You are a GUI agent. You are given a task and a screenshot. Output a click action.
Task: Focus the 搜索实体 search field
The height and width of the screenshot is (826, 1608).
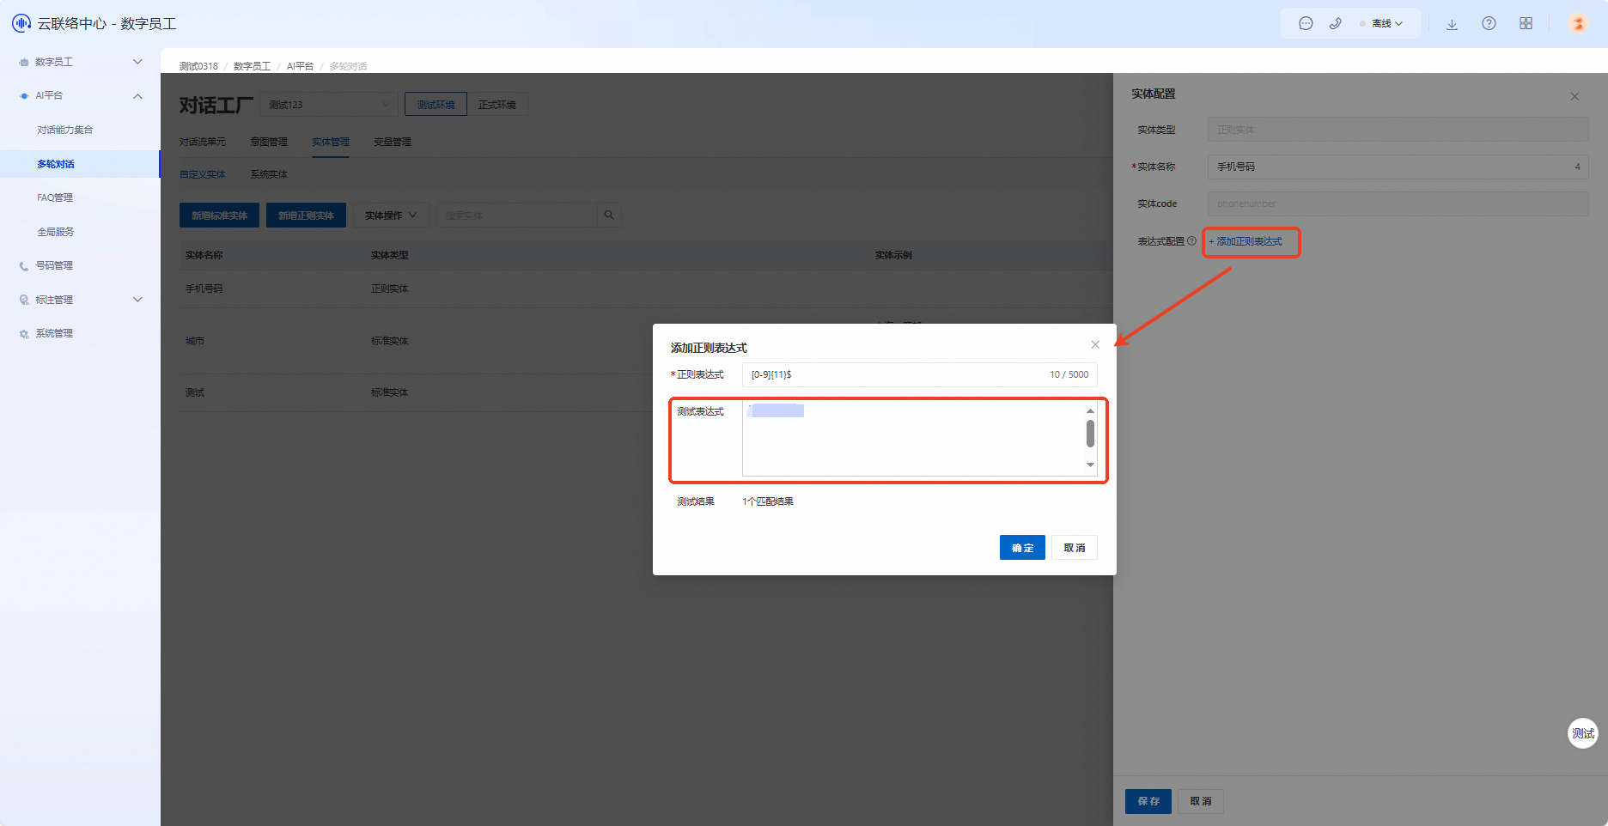coord(516,216)
